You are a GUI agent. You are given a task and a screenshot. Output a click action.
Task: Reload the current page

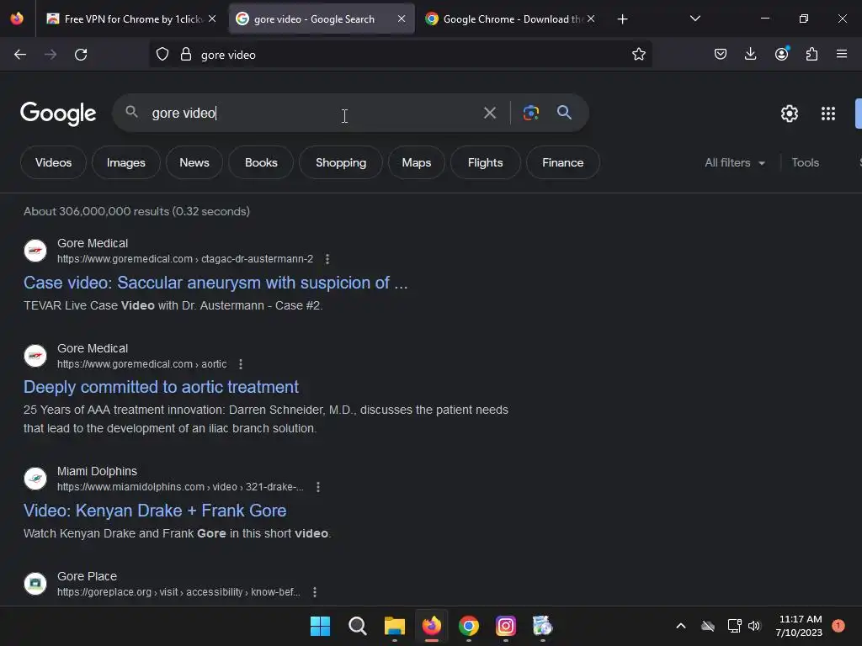81,55
